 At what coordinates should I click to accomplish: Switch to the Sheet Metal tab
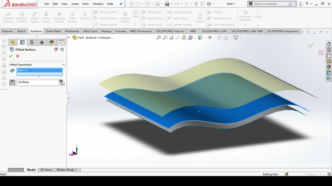coord(53,31)
